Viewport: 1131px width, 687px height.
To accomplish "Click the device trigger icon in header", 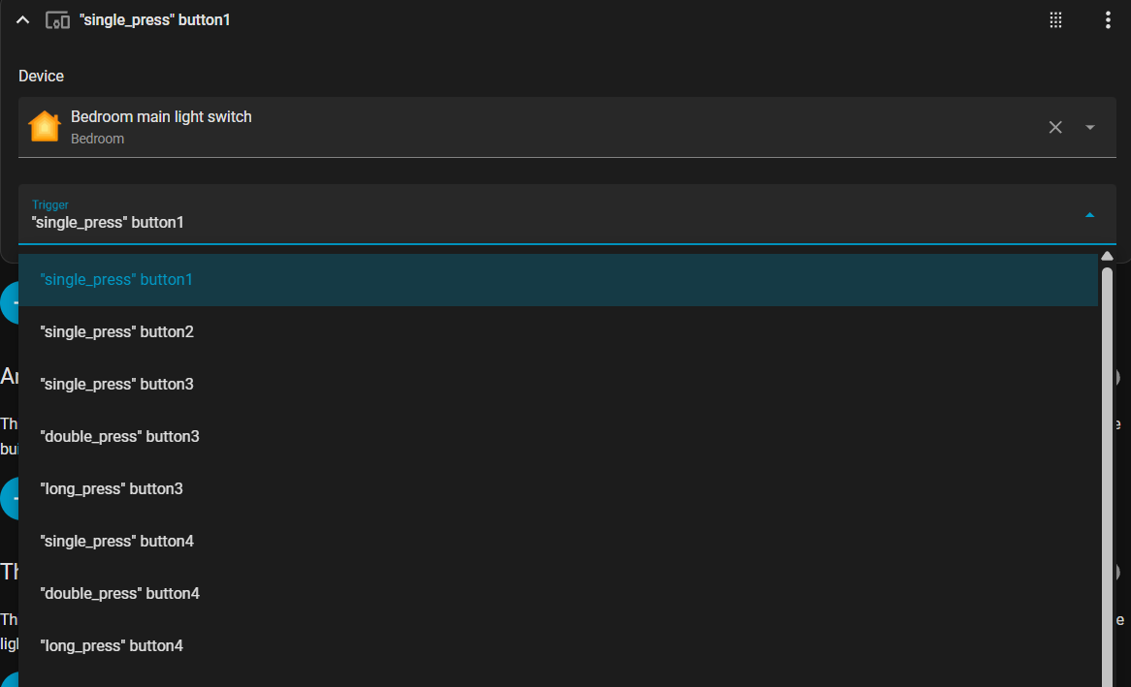I will (57, 20).
